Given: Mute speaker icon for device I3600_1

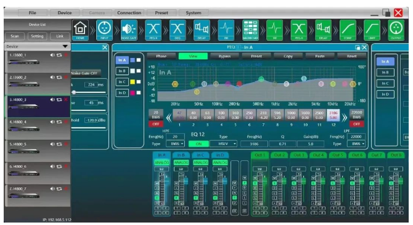Looking at the screenshot, I should [52, 55].
